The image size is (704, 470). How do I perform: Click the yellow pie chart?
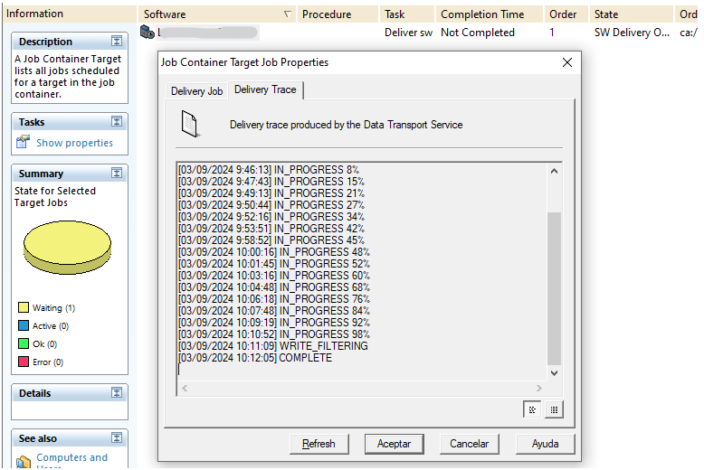tap(67, 247)
